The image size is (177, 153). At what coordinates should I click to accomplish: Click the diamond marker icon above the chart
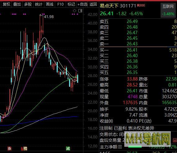(74, 11)
